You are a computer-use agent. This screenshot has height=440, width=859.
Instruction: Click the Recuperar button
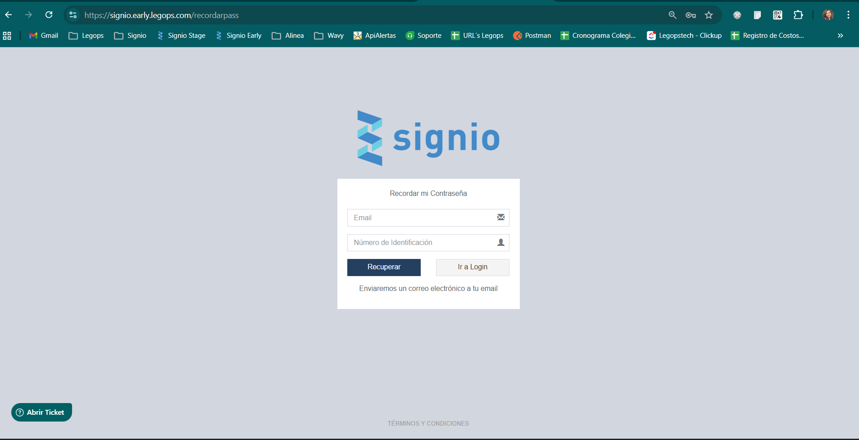tap(384, 267)
